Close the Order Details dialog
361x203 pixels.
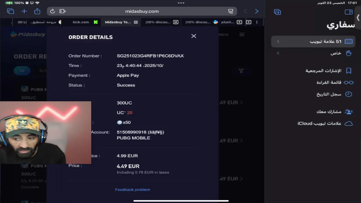click(193, 36)
